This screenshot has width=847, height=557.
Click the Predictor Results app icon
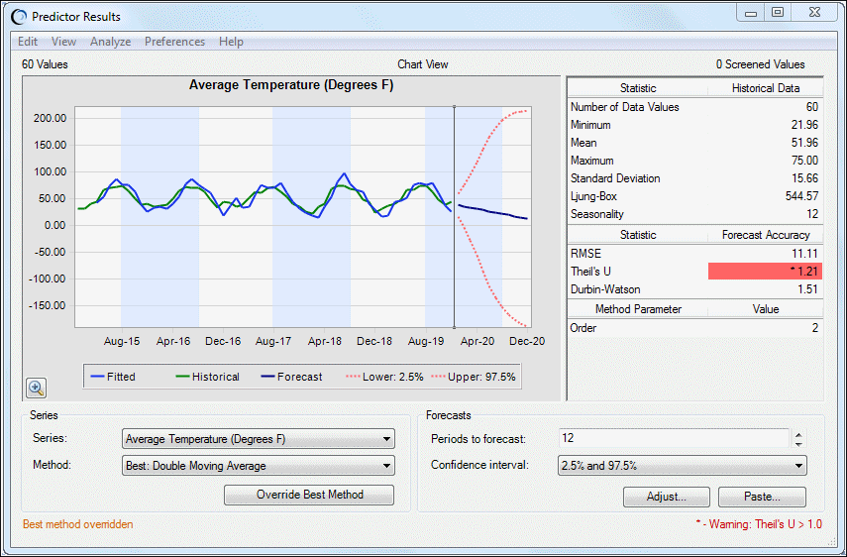[x=20, y=17]
